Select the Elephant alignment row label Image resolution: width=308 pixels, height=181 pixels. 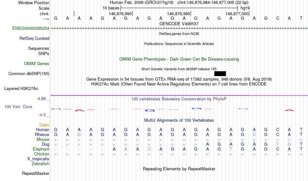[41, 149]
